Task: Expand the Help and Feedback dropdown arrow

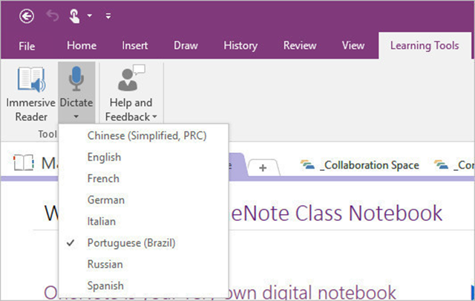Action: [x=154, y=117]
